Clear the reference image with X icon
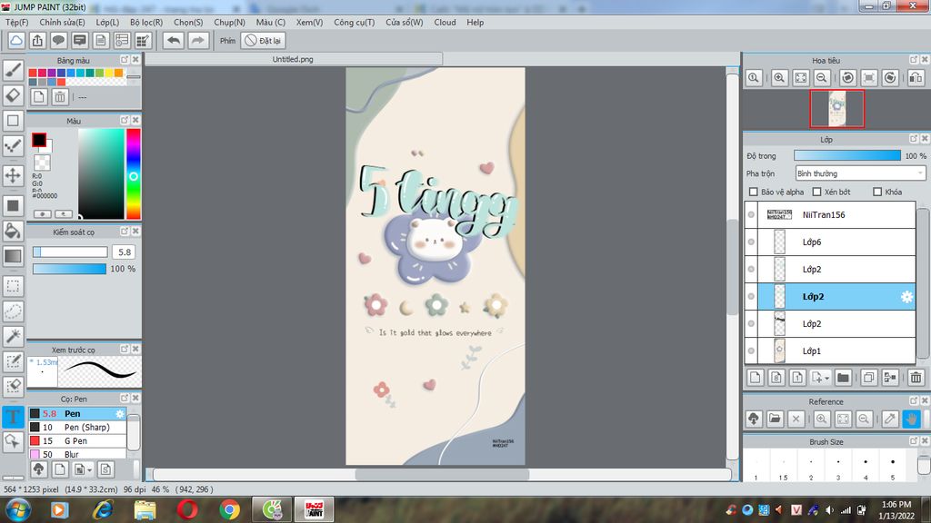The height and width of the screenshot is (523, 931). pyautogui.click(x=796, y=419)
